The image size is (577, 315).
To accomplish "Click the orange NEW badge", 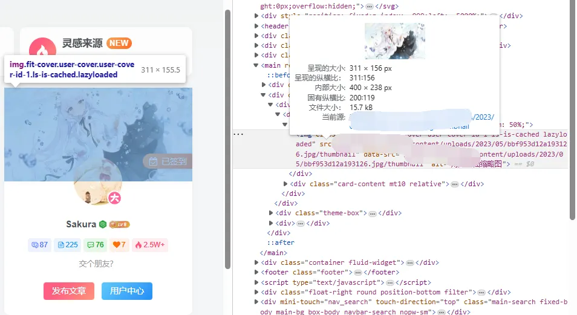I will point(119,43).
